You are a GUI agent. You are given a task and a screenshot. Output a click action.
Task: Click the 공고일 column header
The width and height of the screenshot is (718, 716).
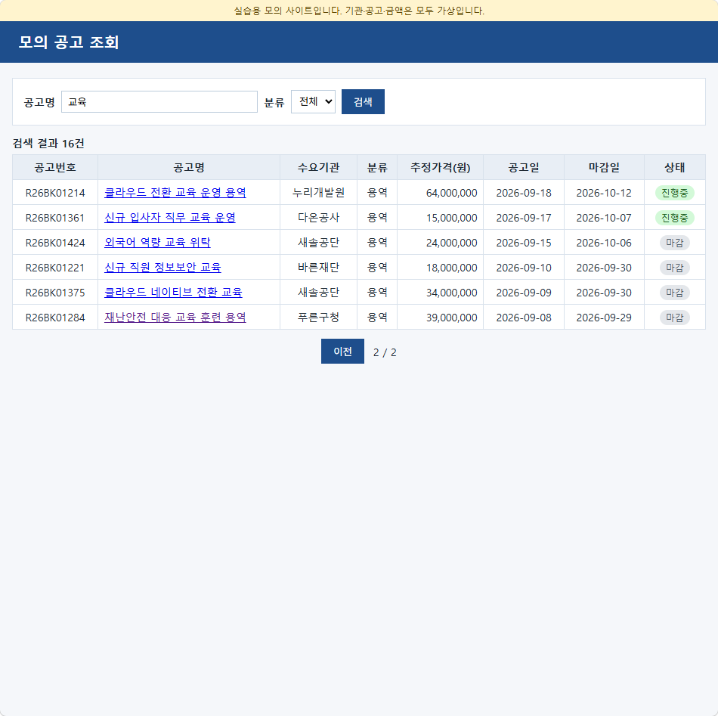pos(524,168)
